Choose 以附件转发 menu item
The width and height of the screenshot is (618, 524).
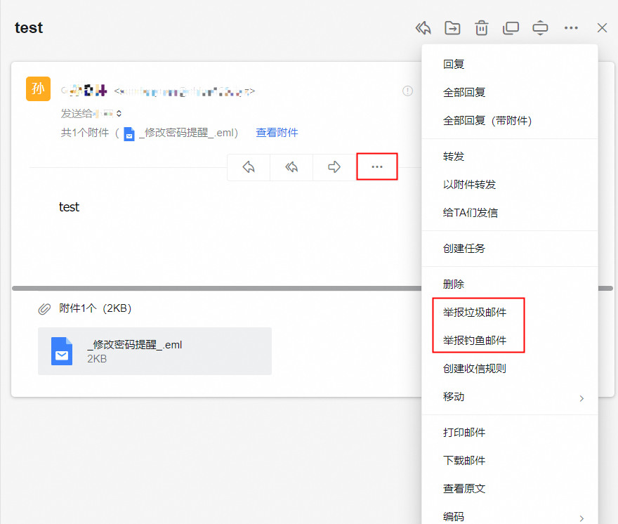pyautogui.click(x=510, y=184)
